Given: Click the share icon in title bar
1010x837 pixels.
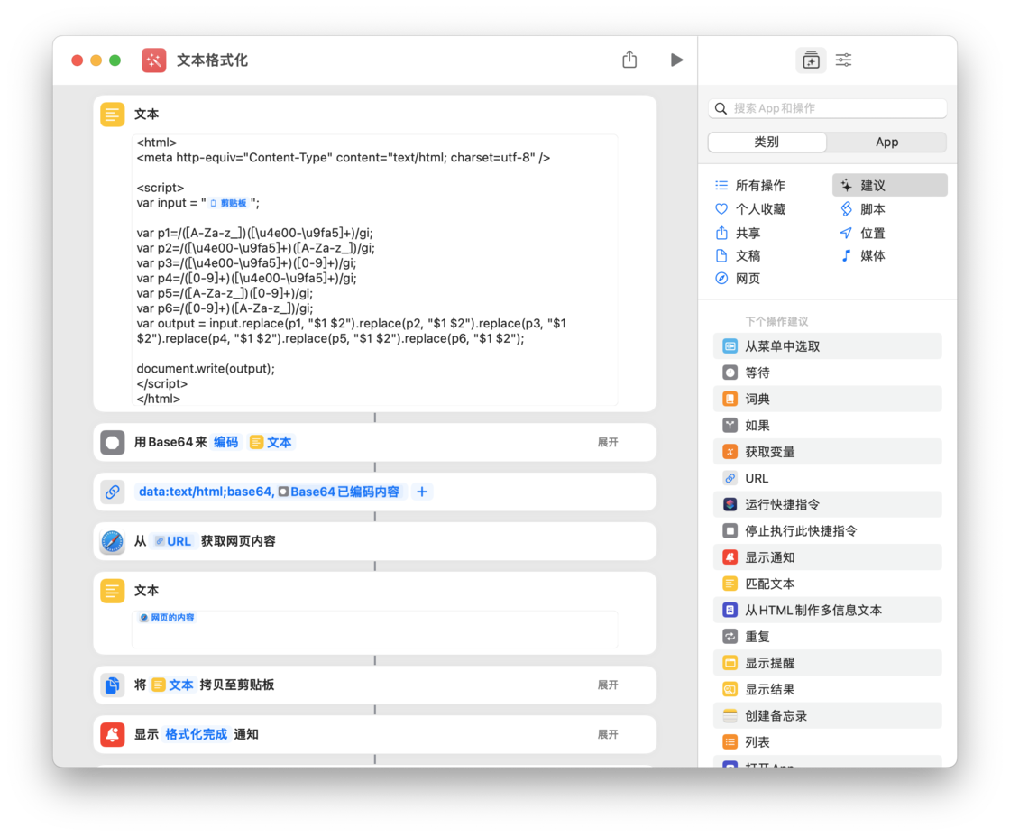Looking at the screenshot, I should [629, 60].
